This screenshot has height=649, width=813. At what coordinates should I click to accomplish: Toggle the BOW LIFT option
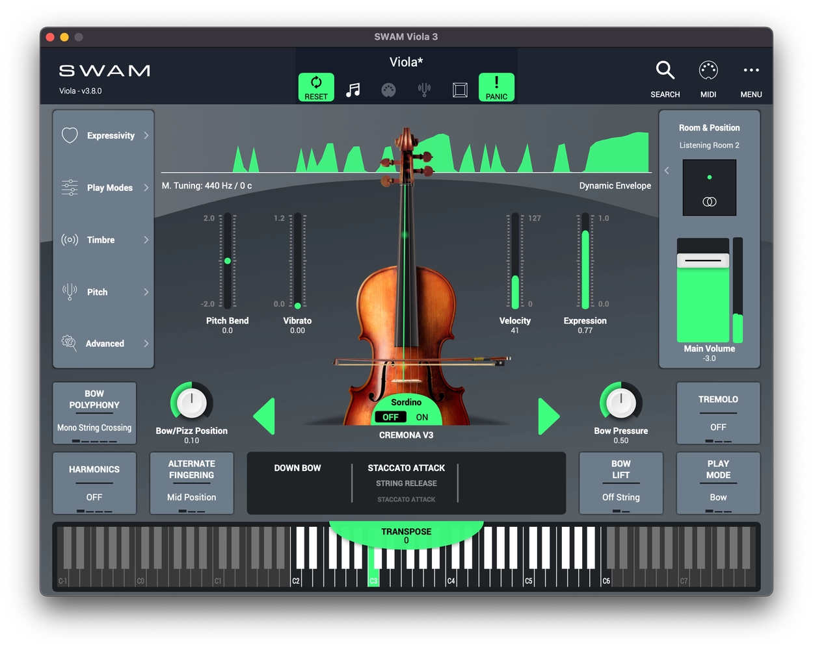620,483
